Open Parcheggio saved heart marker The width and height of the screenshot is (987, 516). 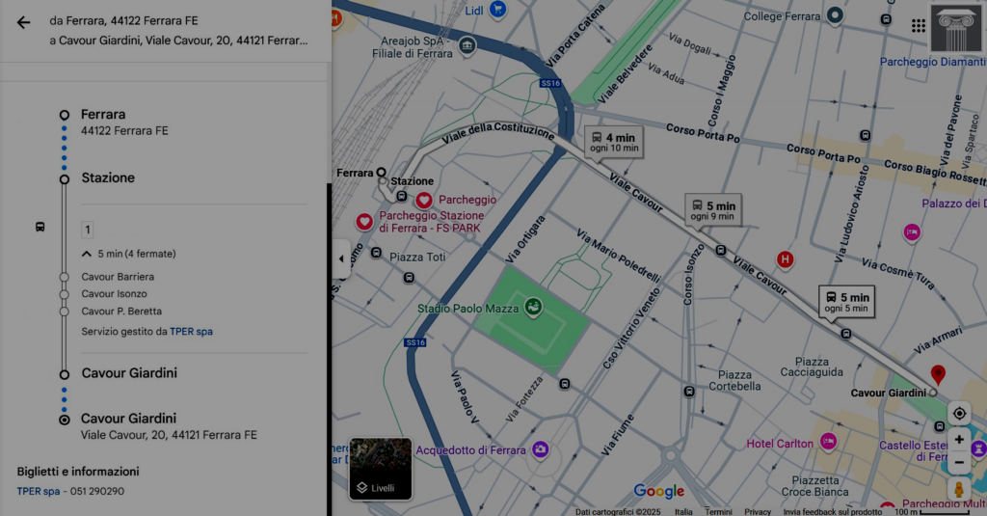pyautogui.click(x=424, y=201)
